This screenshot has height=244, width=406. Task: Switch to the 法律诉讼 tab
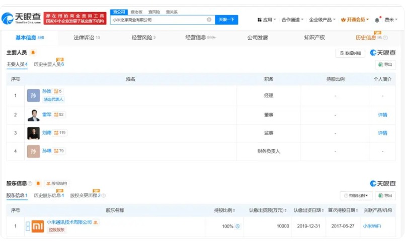pos(87,38)
